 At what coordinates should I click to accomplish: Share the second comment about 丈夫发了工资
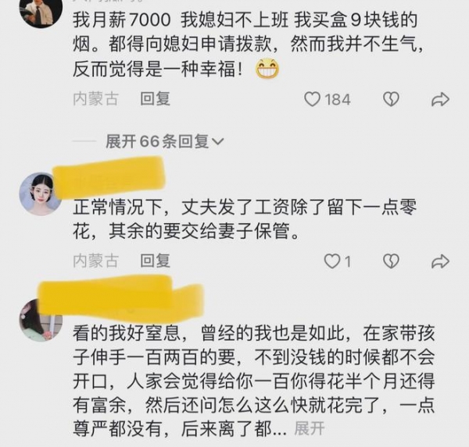[x=440, y=261]
